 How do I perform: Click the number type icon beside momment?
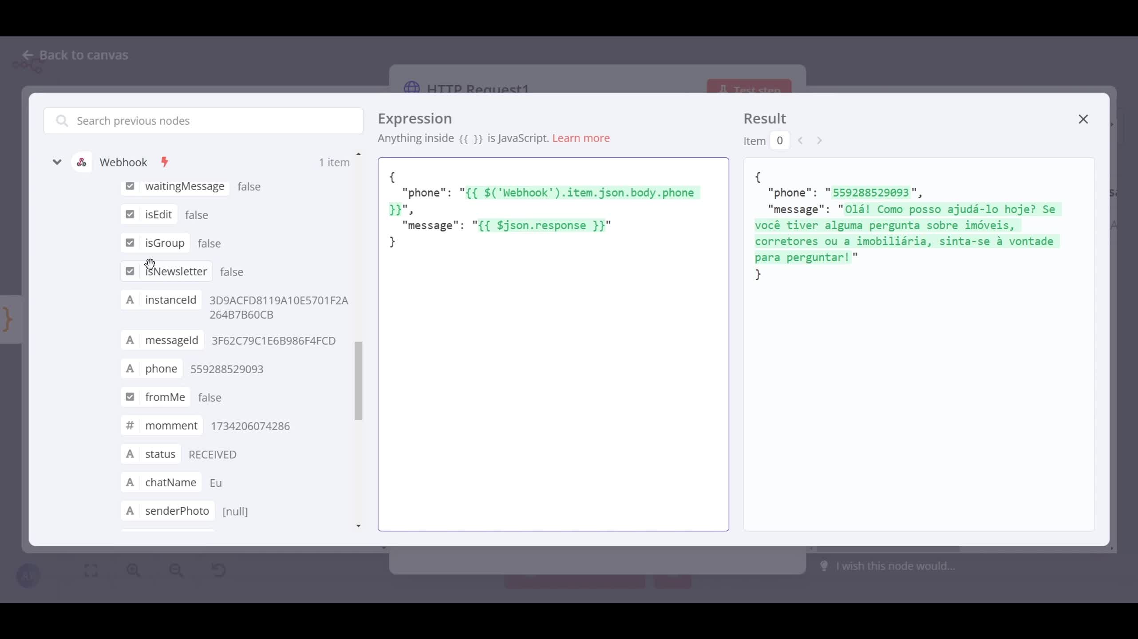(130, 426)
